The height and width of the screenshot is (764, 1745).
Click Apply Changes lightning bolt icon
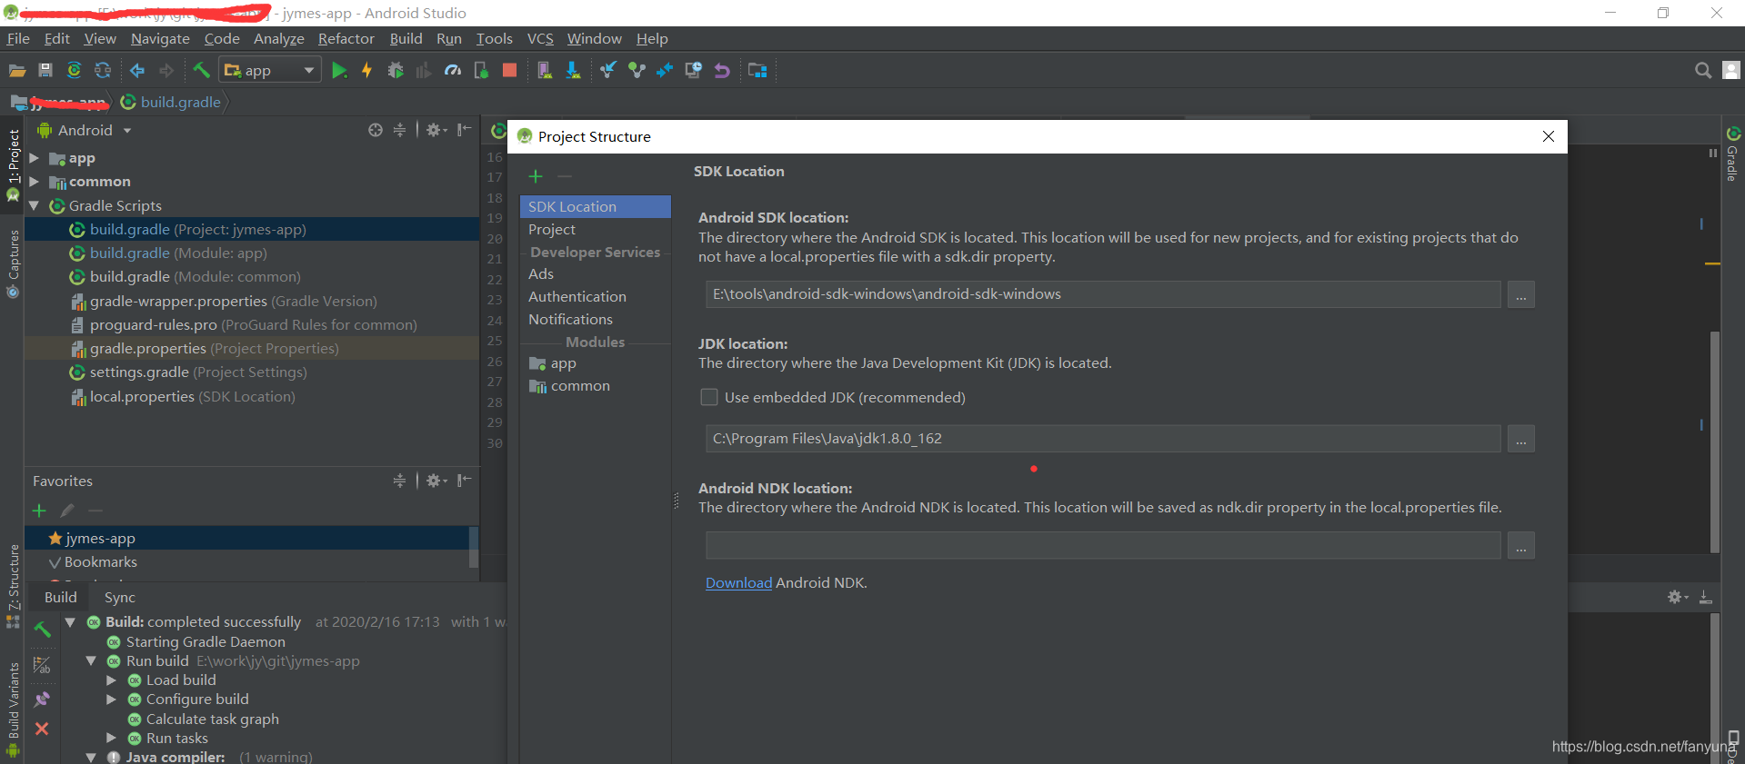tap(367, 70)
